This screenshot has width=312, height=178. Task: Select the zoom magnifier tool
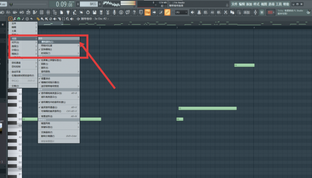pyautogui.click(x=67, y=19)
